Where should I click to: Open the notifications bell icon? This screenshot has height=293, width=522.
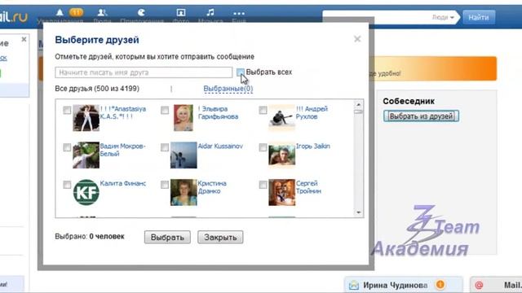(60, 13)
